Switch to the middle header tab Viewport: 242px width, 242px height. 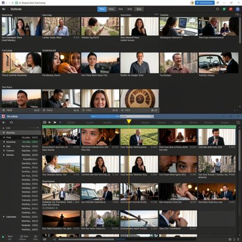point(120,9)
